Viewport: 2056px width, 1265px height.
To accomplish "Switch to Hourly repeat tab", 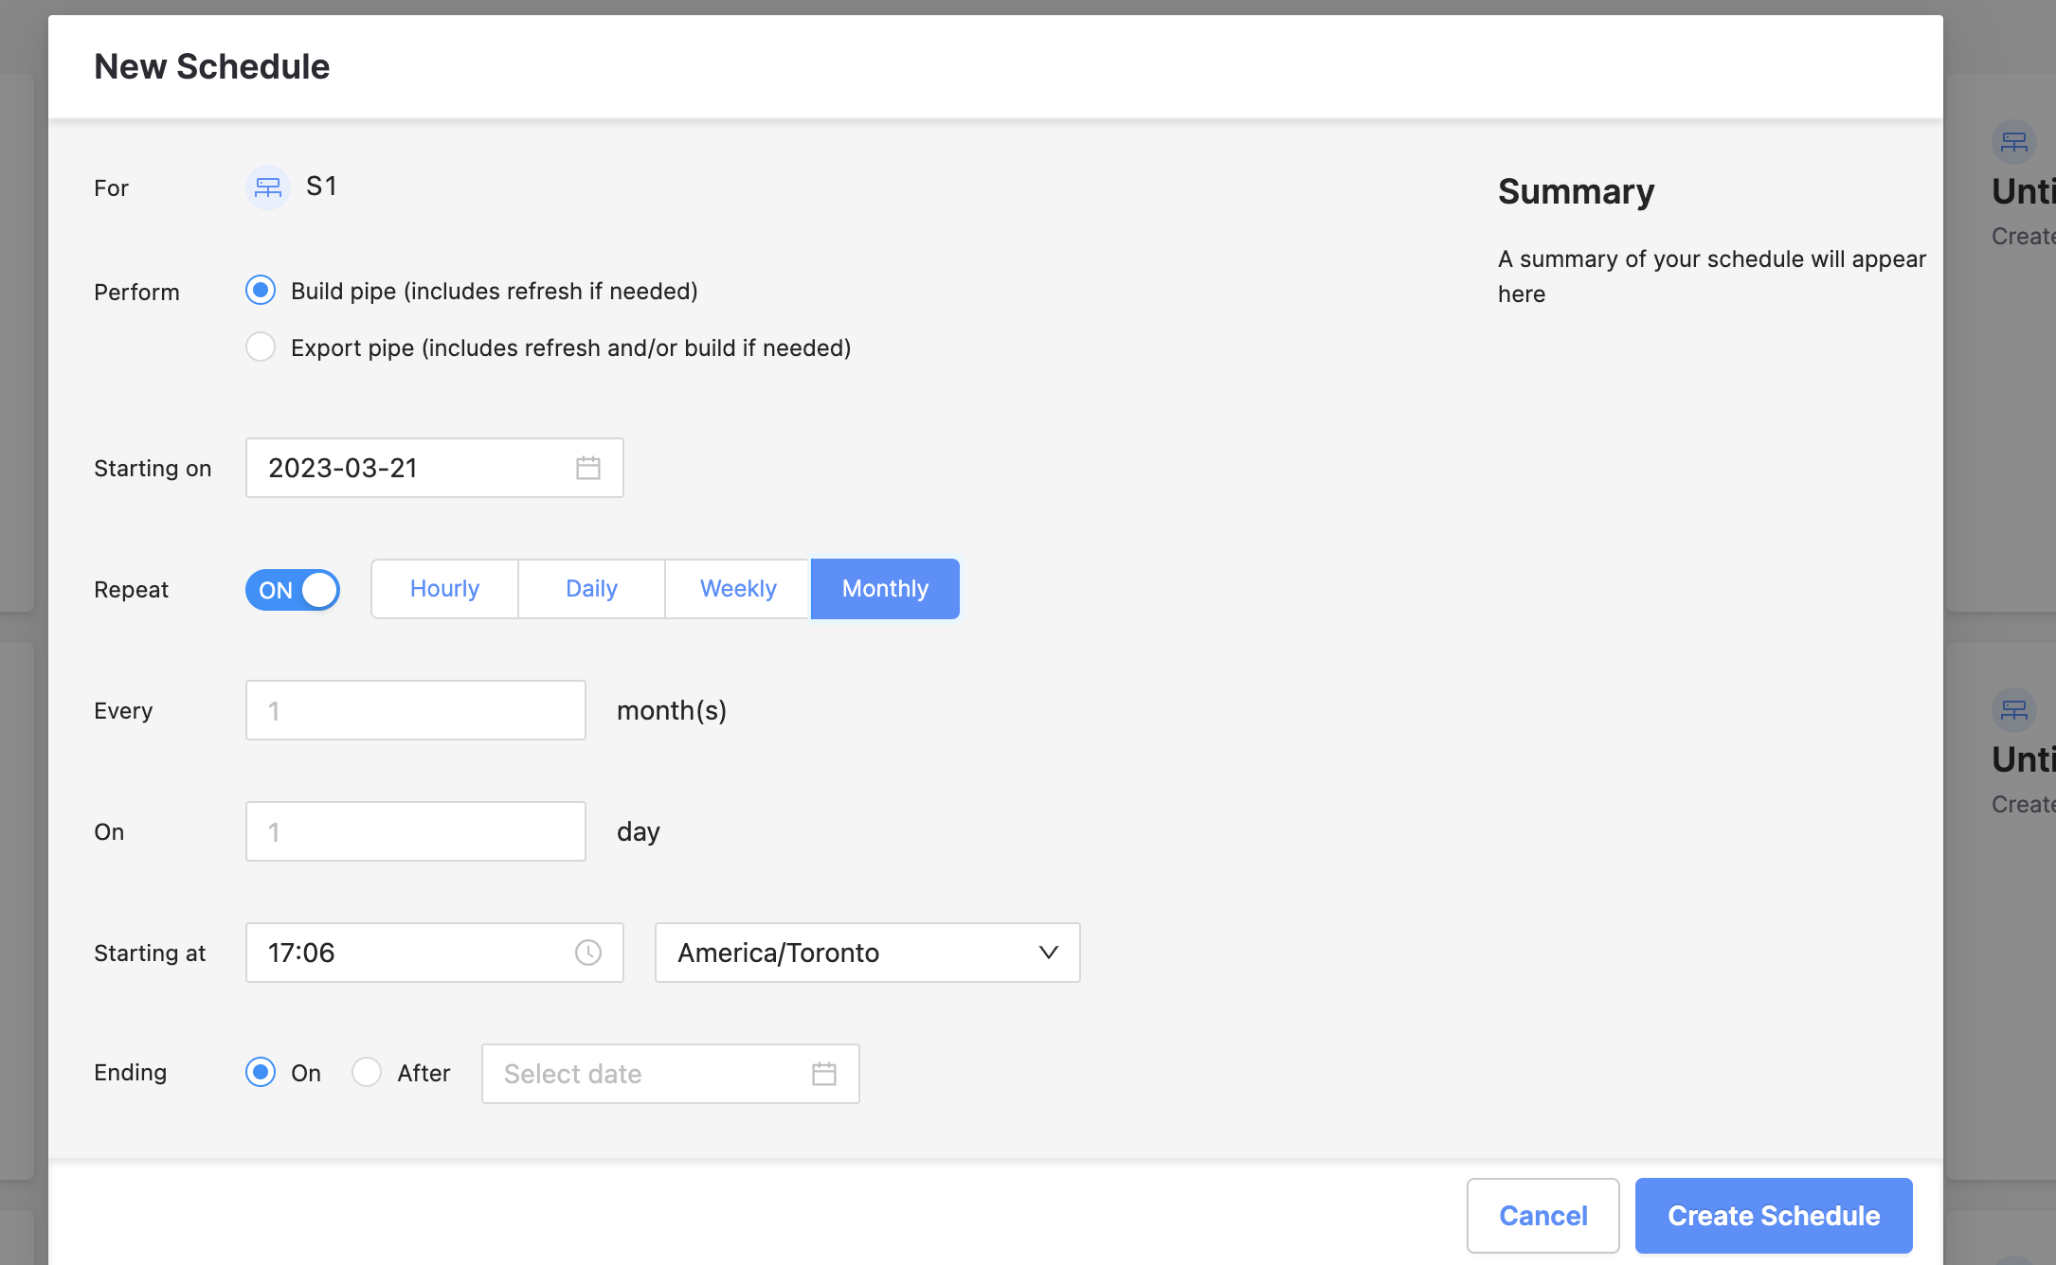I will click(x=443, y=589).
